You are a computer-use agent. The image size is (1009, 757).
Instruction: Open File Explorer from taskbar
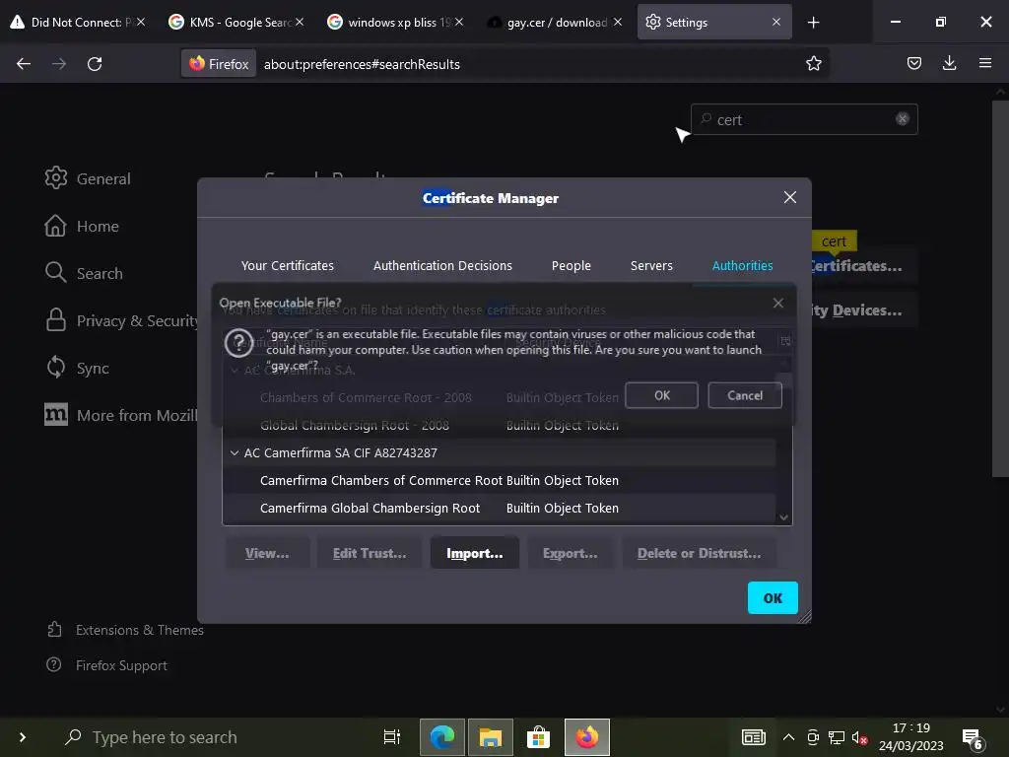[x=491, y=737]
